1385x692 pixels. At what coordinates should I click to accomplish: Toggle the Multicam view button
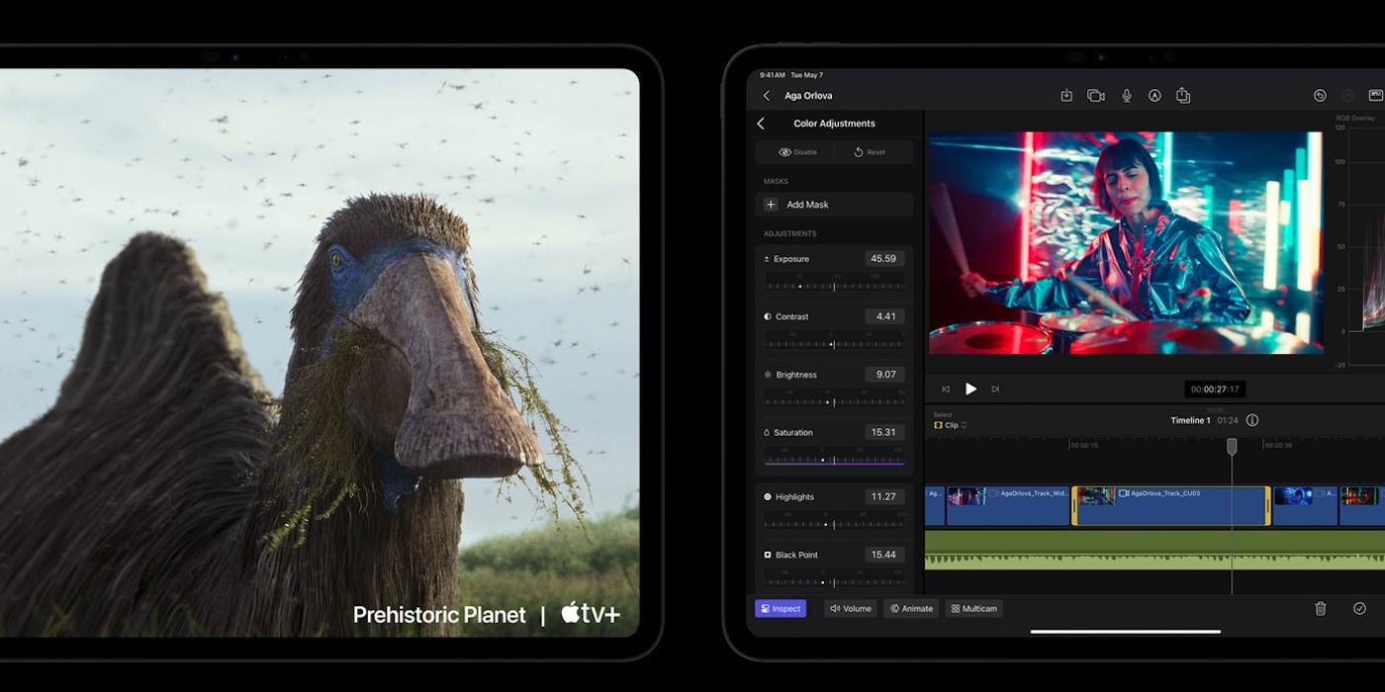click(973, 609)
